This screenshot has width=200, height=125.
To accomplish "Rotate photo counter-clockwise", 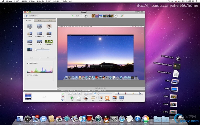I will tap(75, 93).
